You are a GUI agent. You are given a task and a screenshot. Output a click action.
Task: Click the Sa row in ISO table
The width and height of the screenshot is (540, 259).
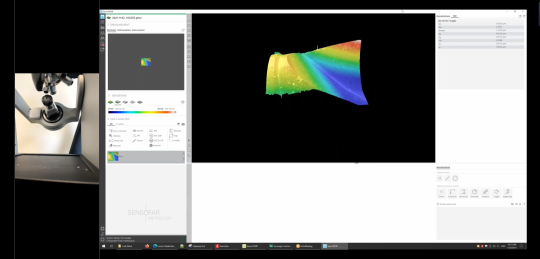tap(481, 24)
